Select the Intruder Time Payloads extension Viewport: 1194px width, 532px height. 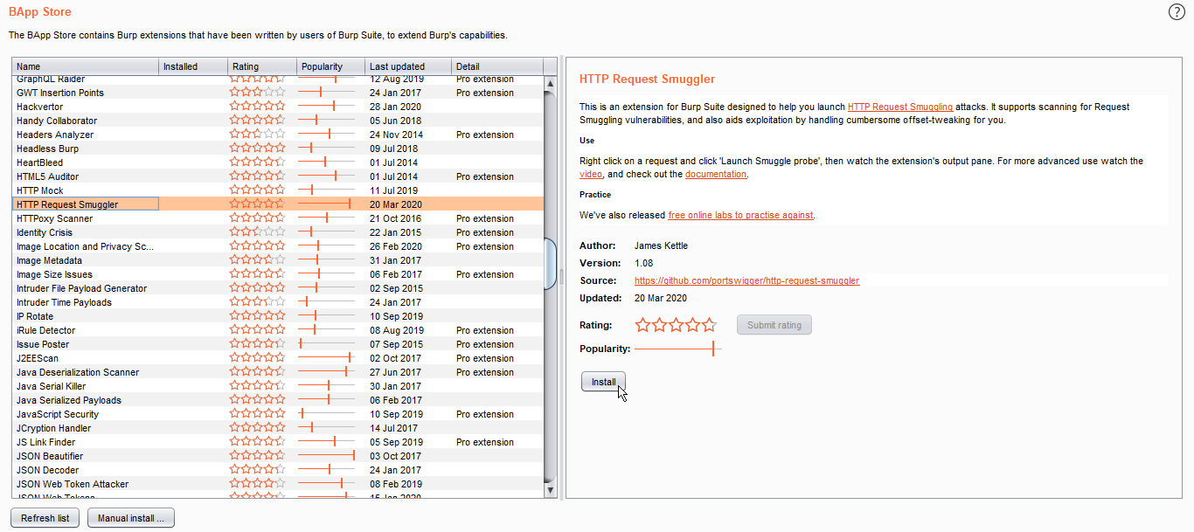point(278,302)
